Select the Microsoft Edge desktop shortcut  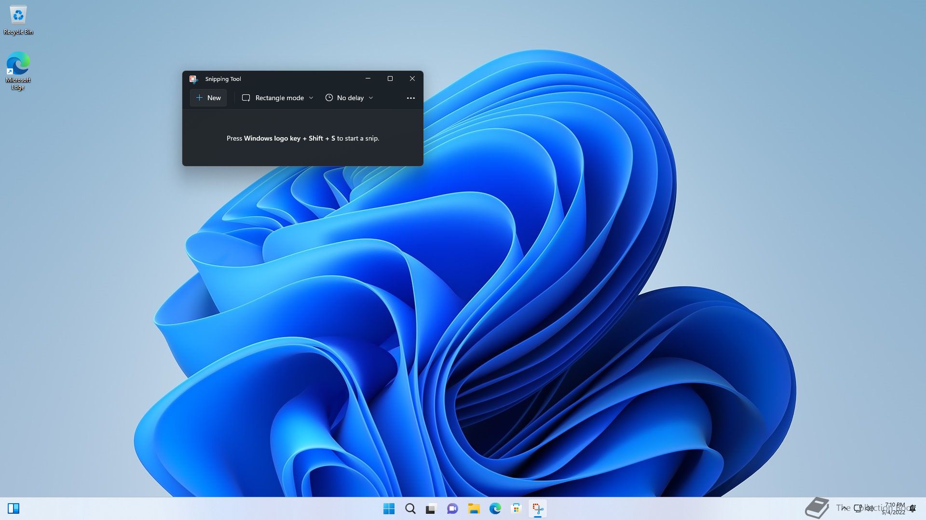(x=18, y=71)
